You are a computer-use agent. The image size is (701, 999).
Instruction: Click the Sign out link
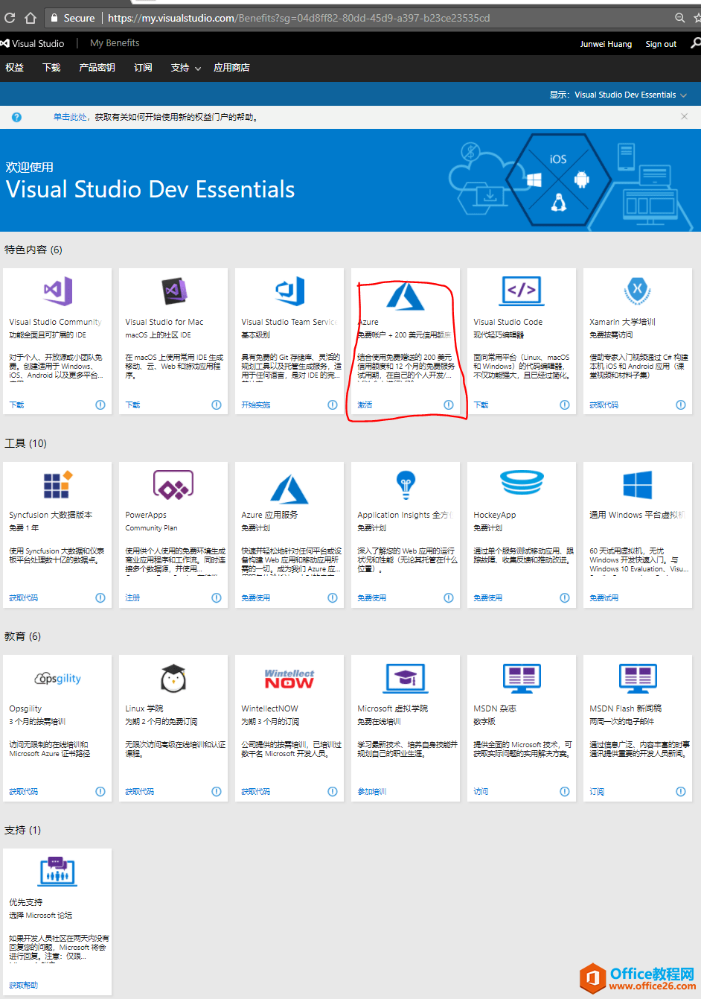661,44
